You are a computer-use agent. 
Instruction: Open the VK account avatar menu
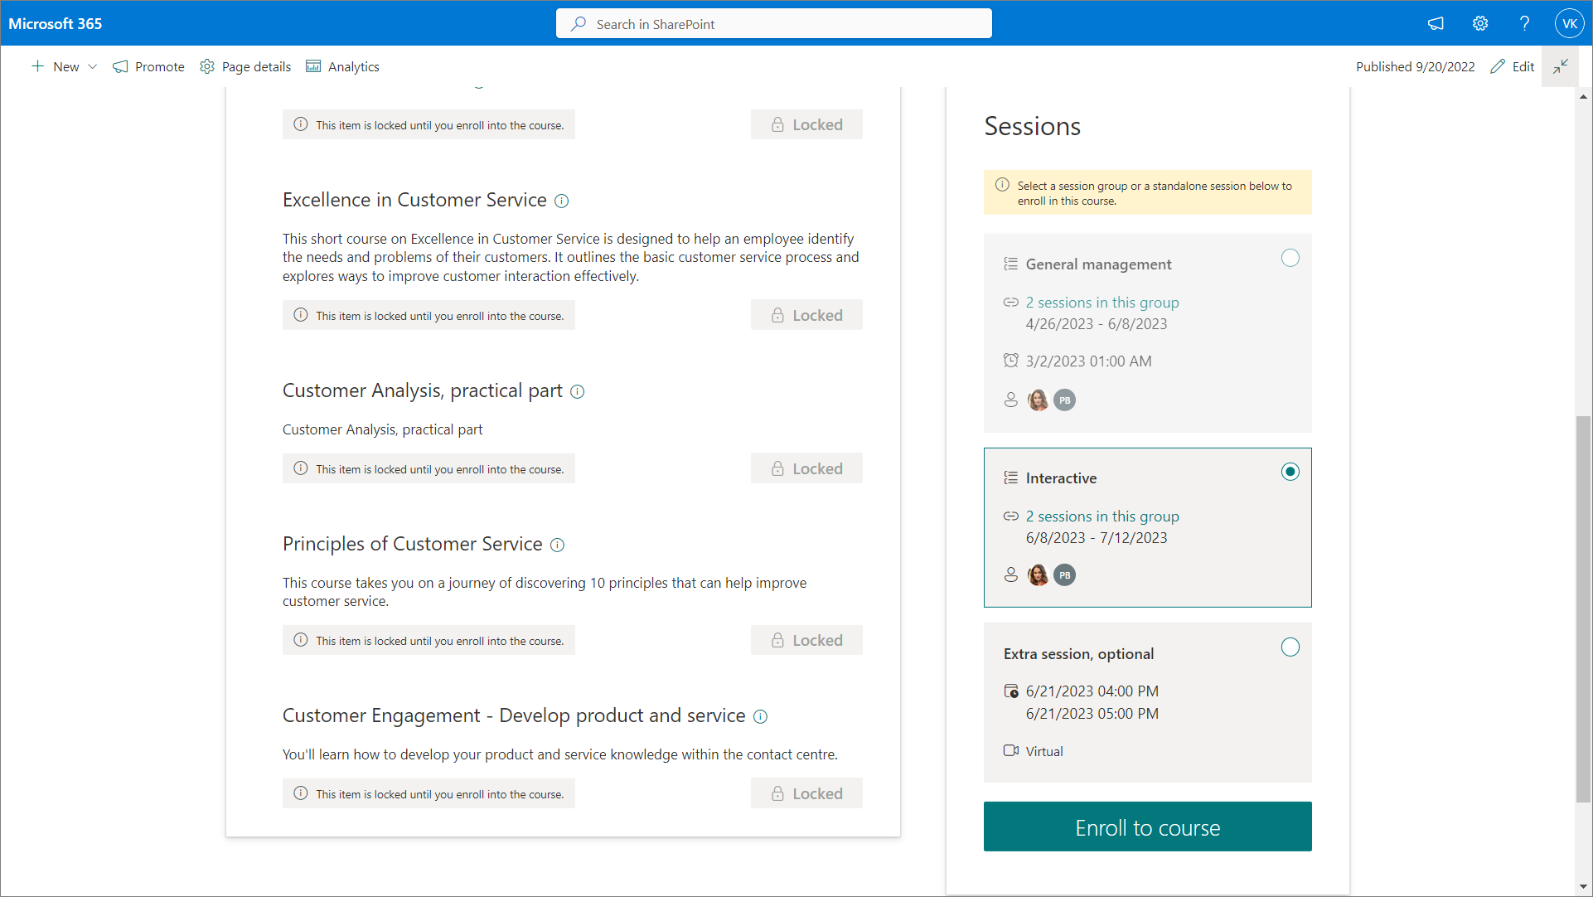(x=1569, y=23)
